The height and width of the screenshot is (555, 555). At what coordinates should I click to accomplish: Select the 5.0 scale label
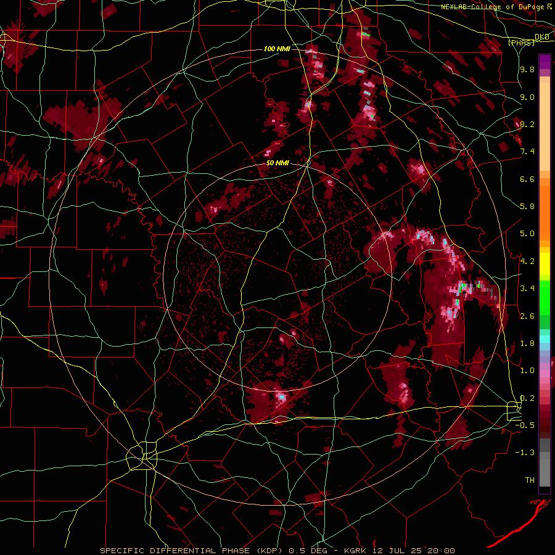pos(527,234)
